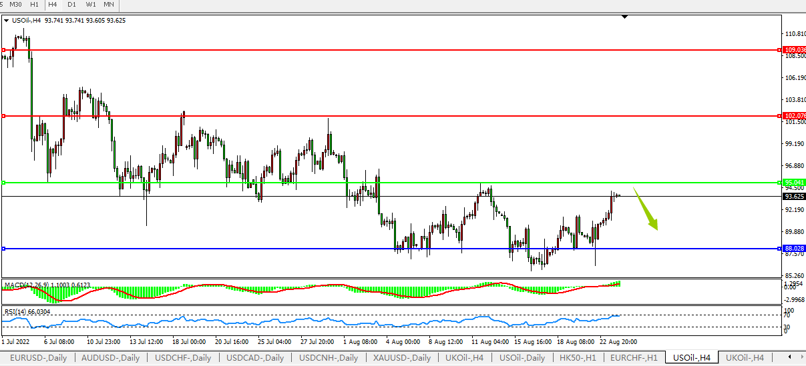Select the green down arrow drawn on chart
This screenshot has width=806, height=366.
coord(646,209)
